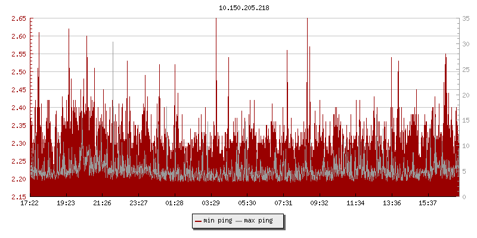Pick the 03:29 time marker
The width and height of the screenshot is (477, 238).
[x=211, y=203]
